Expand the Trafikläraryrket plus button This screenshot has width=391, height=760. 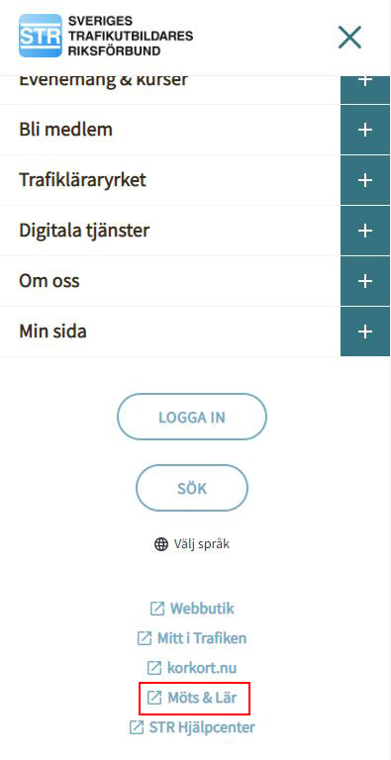click(365, 180)
